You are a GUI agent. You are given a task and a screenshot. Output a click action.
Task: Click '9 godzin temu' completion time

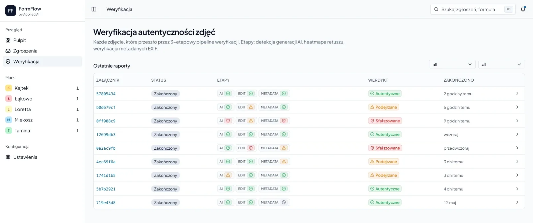click(x=457, y=121)
